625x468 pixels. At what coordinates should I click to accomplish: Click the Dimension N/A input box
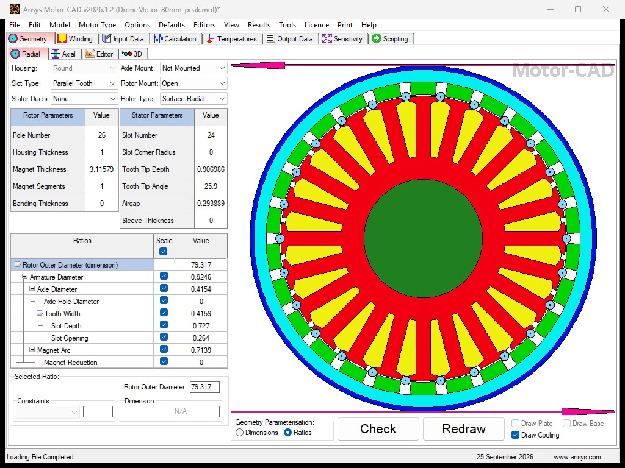(204, 411)
